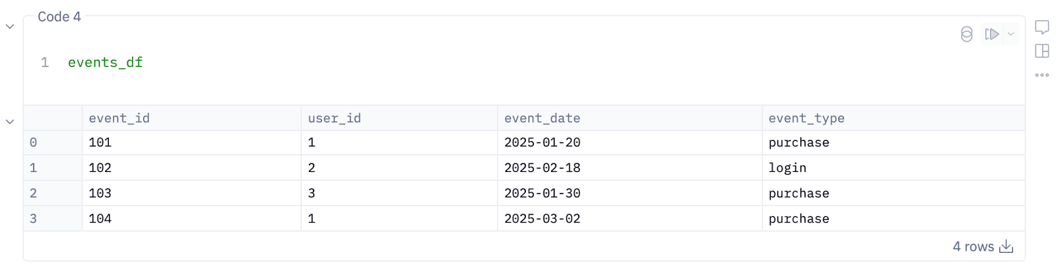Click the Code 4 cell title
Viewport: 1056px width, 272px height.
click(59, 17)
